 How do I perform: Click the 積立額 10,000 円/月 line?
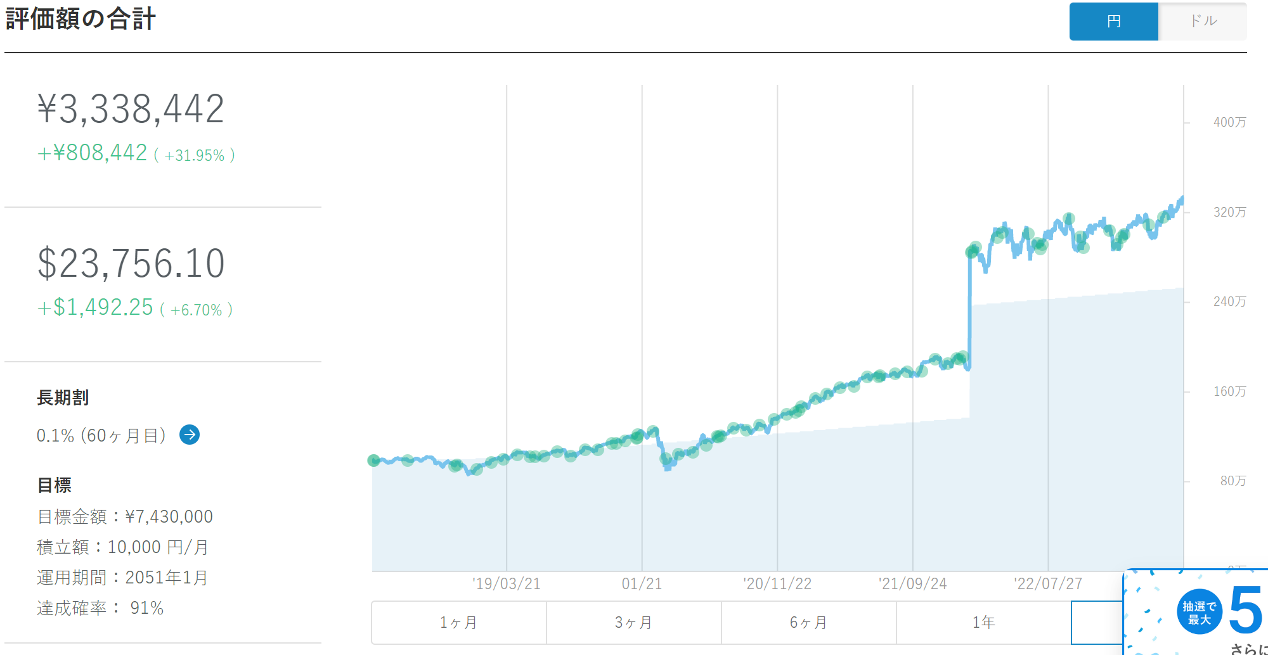(x=122, y=547)
